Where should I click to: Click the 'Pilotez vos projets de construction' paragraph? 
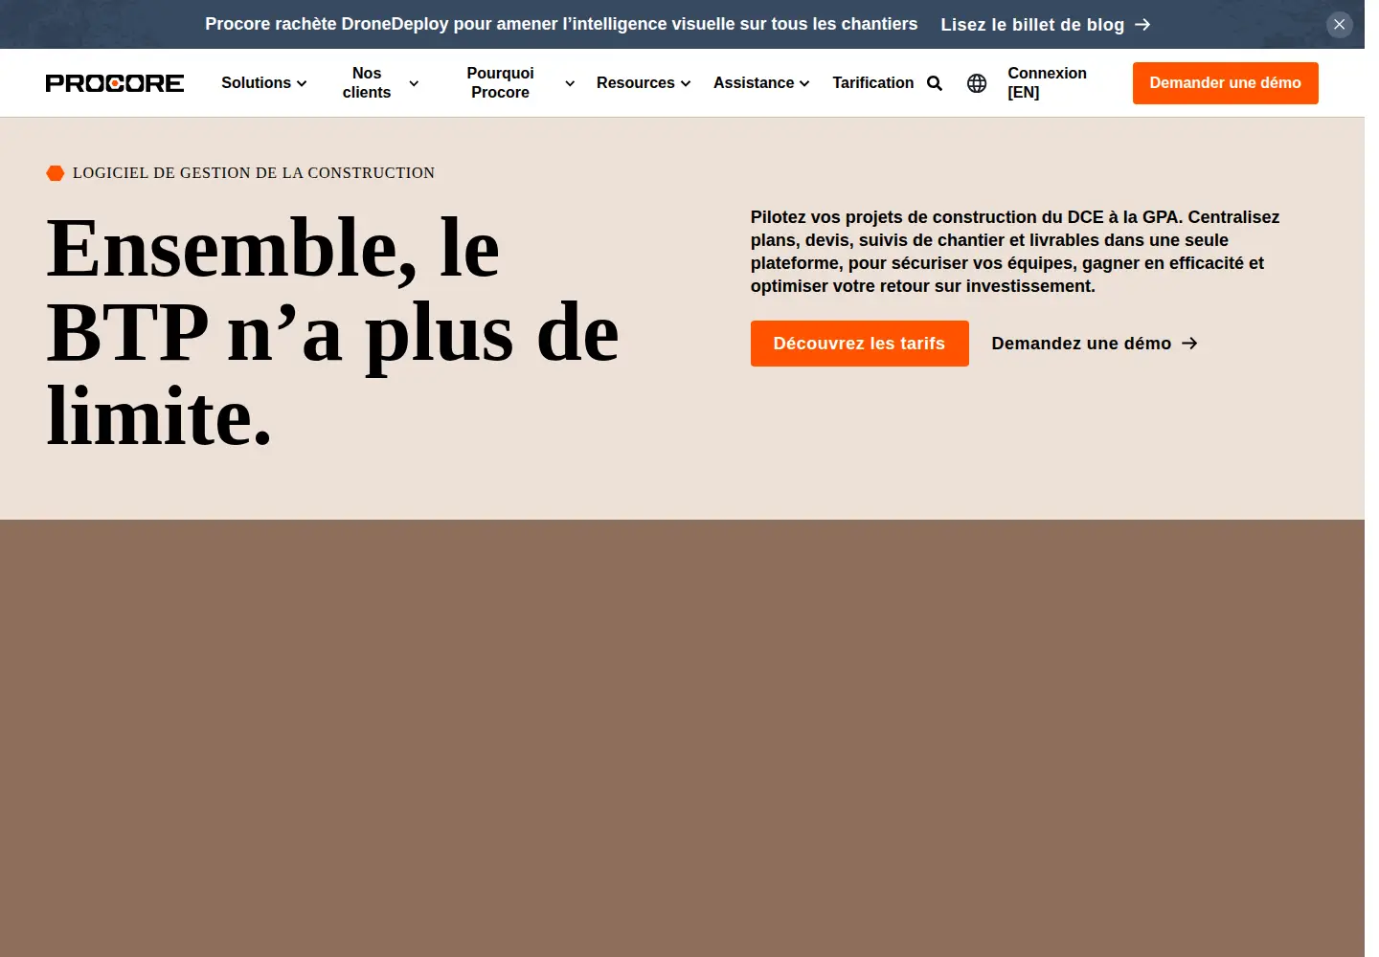click(x=1015, y=252)
